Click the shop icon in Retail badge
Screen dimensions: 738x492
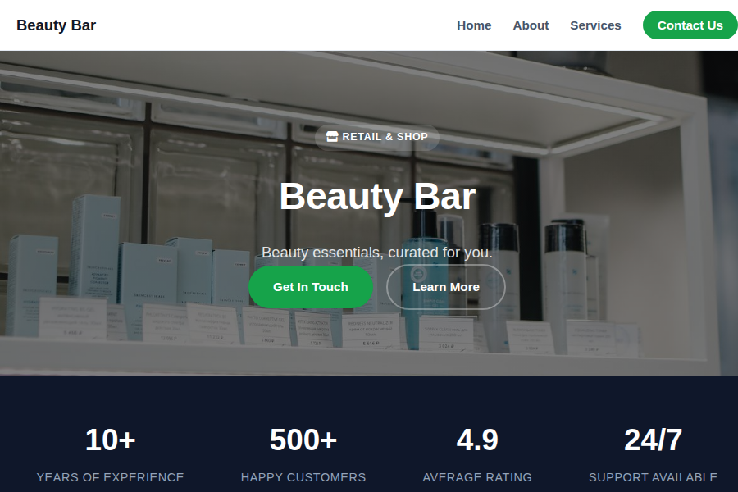[332, 137]
